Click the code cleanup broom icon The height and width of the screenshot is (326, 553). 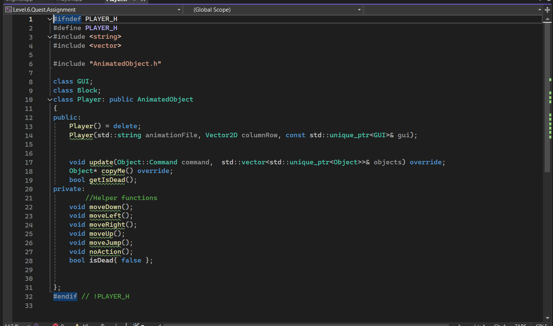tap(136, 325)
